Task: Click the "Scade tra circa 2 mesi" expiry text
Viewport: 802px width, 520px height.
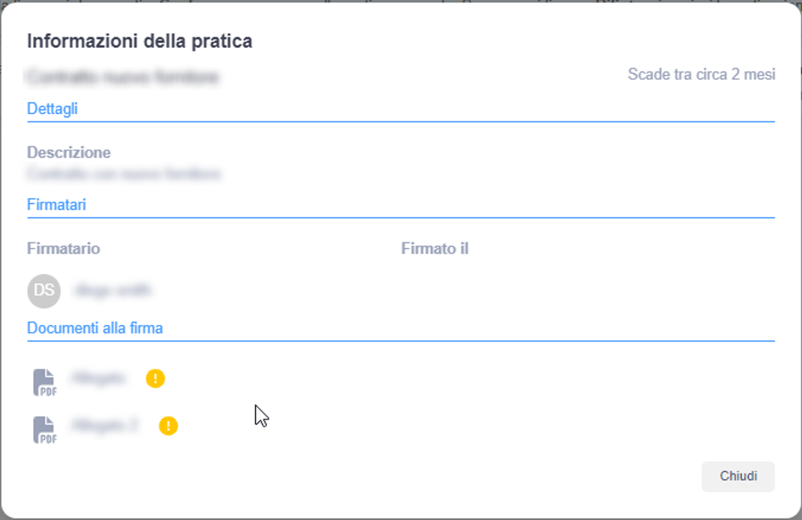Action: [701, 75]
